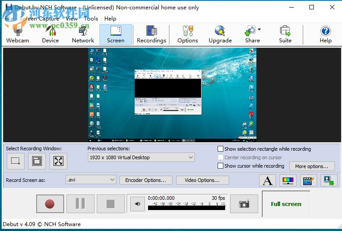Click the Select Recording Window label
Image resolution: width=342 pixels, height=231 pixels.
tap(33, 148)
